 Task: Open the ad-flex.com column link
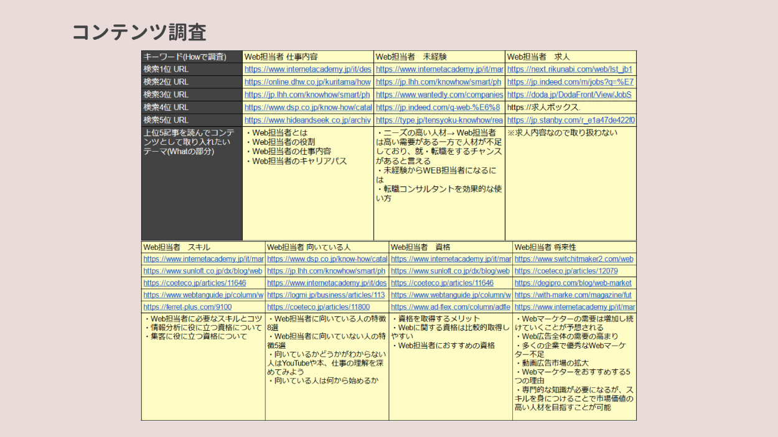451,307
